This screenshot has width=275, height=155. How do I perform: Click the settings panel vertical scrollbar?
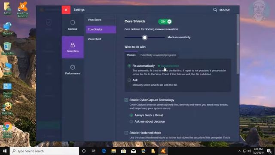click(x=238, y=44)
